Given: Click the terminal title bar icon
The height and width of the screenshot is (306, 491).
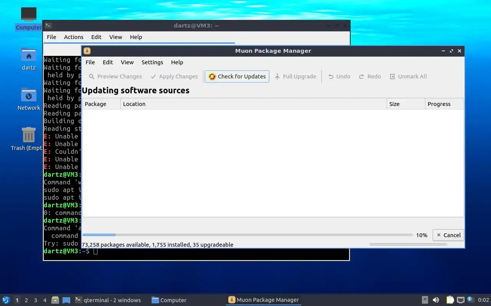Looking at the screenshot, I should click(x=48, y=26).
